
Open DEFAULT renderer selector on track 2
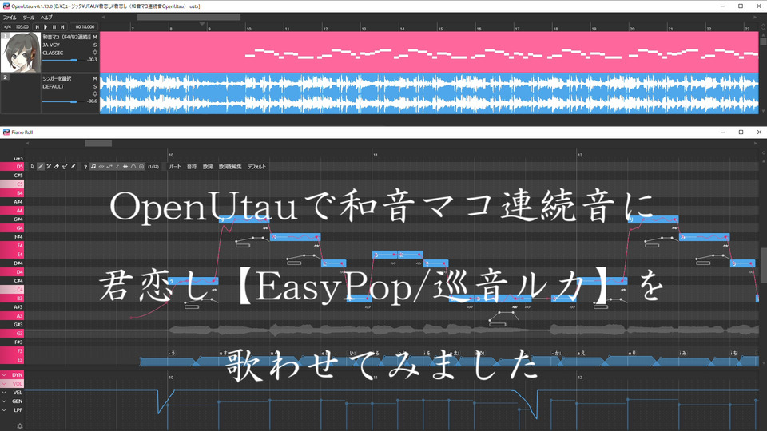coord(54,86)
